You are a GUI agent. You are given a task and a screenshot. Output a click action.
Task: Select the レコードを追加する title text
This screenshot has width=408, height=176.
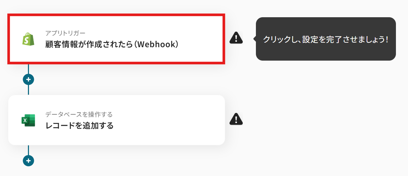(79, 126)
